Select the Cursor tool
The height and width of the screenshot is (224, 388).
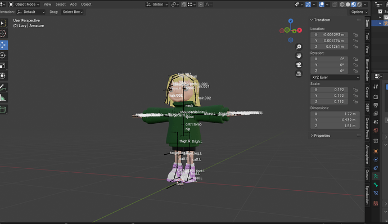tap(3, 33)
